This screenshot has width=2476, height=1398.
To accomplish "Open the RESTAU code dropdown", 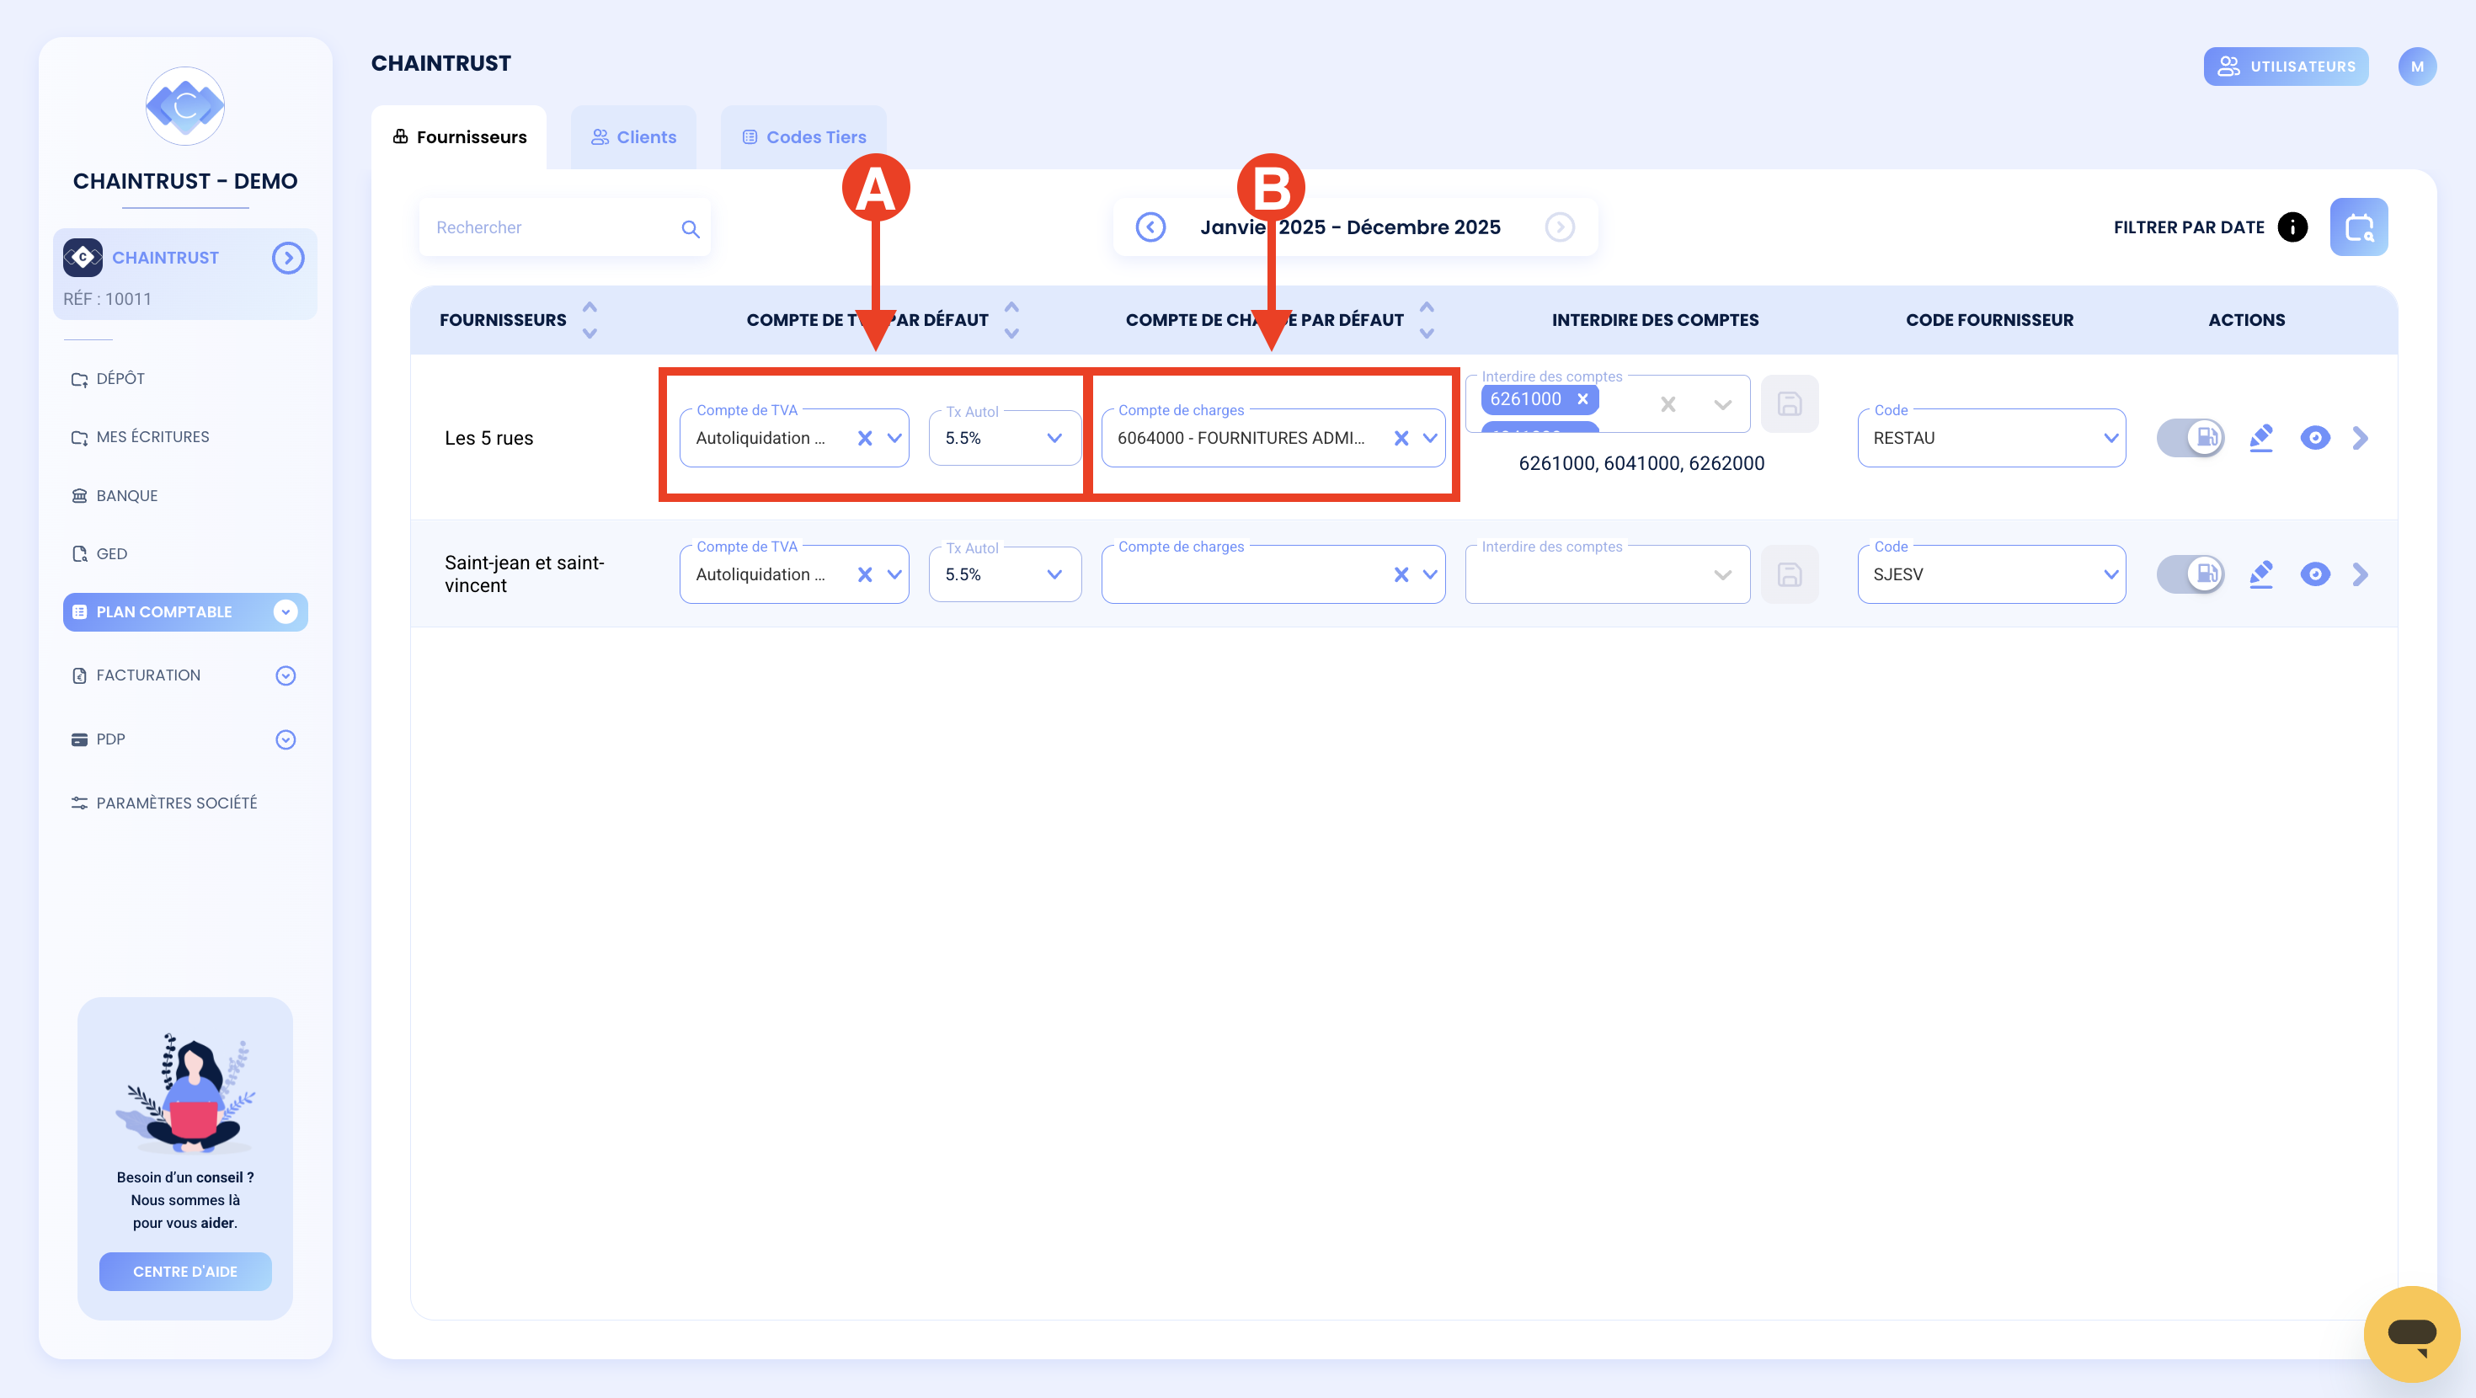I will [x=1992, y=439].
